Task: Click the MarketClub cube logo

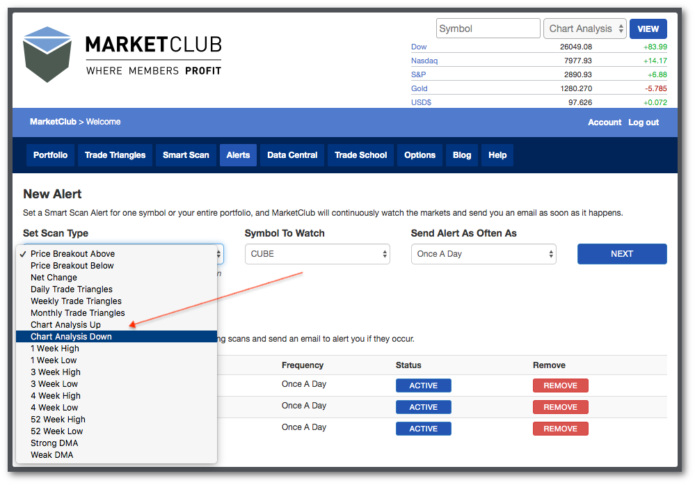Action: pyautogui.click(x=47, y=54)
